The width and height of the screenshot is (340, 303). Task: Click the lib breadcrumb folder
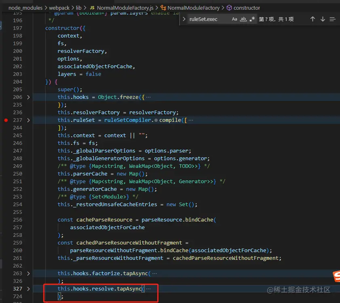[78, 8]
